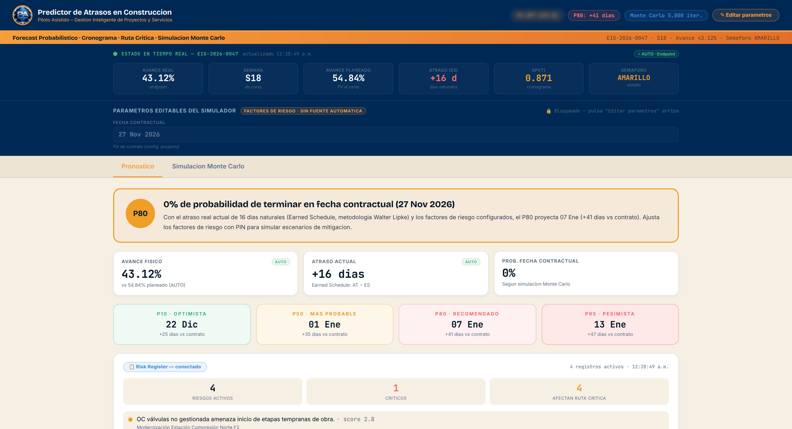792x429 pixels.
Task: Select the Avance Planeado 54.84% card
Action: coord(348,79)
